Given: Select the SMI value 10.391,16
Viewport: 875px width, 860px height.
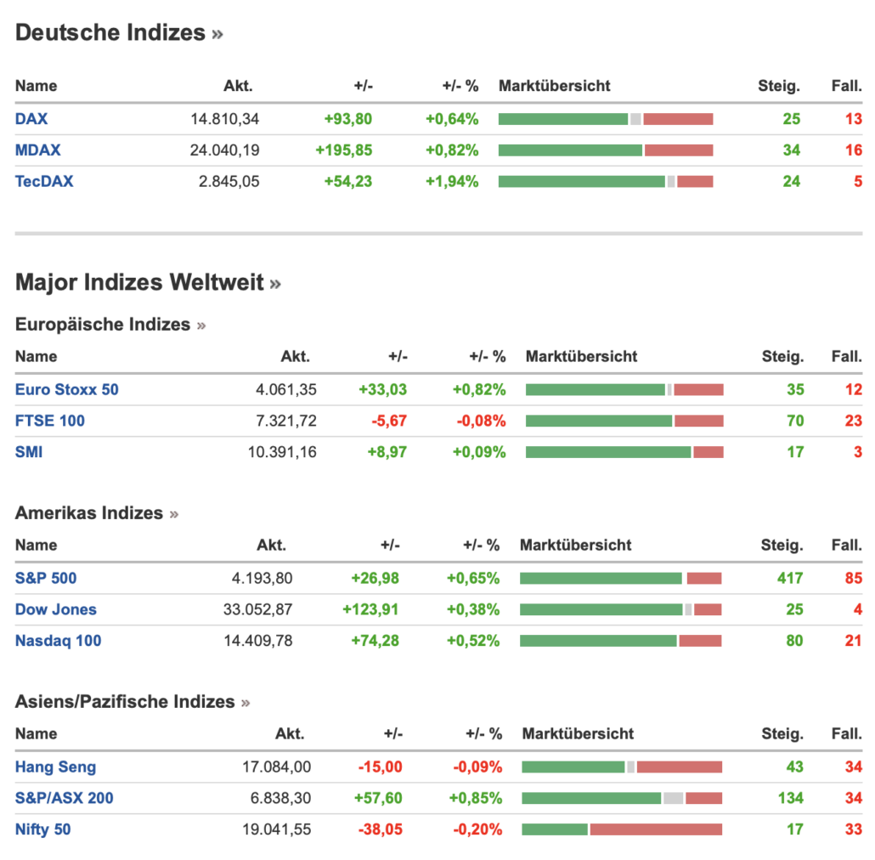Looking at the screenshot, I should [282, 452].
